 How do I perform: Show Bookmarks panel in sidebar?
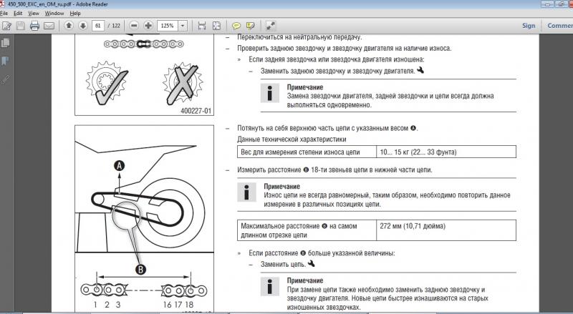tap(6, 62)
